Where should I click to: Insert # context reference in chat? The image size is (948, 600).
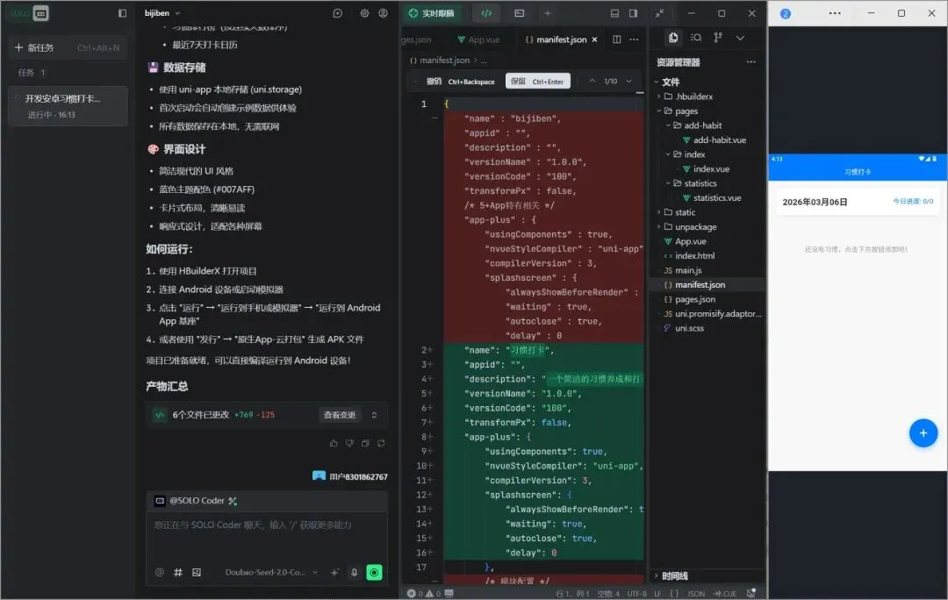178,572
